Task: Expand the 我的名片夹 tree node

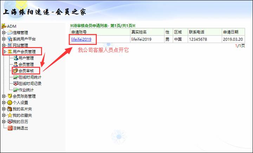Action: click(x=4, y=109)
